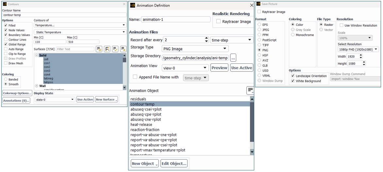Image resolution: width=383 pixels, height=172 pixels.
Task: Click the Filter Text surfaces field
Action: tap(75, 49)
